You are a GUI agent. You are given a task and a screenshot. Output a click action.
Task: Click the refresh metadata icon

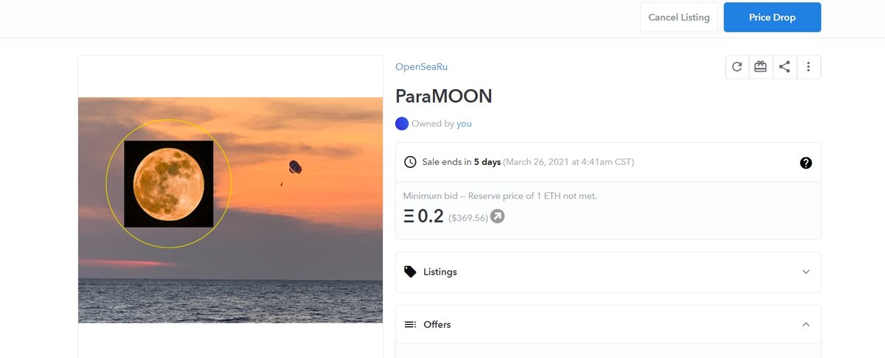[737, 67]
